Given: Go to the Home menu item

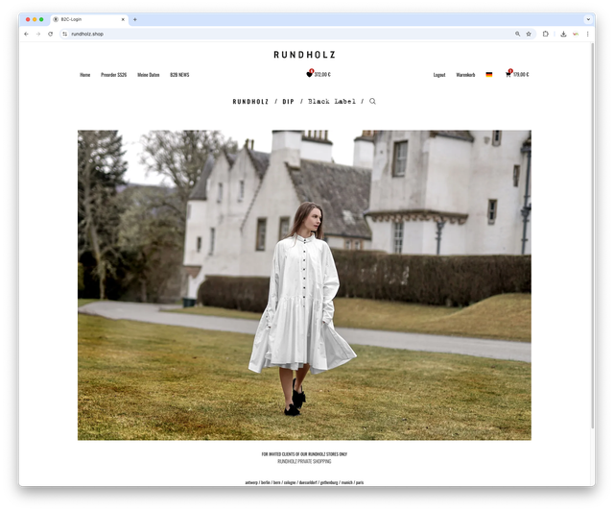Looking at the screenshot, I should (85, 74).
